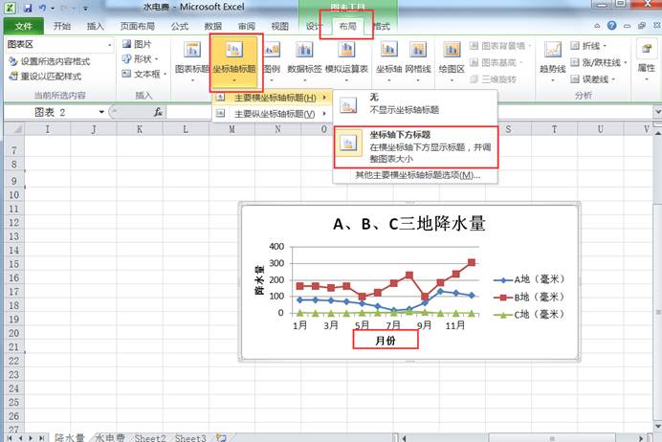Expand 主要纵坐标轴标题 submenu
The image size is (662, 442).
click(x=273, y=114)
